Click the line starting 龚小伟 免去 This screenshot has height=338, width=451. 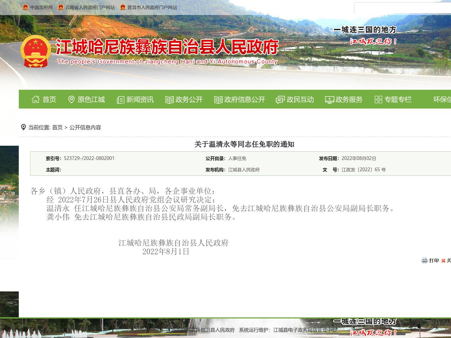point(142,217)
